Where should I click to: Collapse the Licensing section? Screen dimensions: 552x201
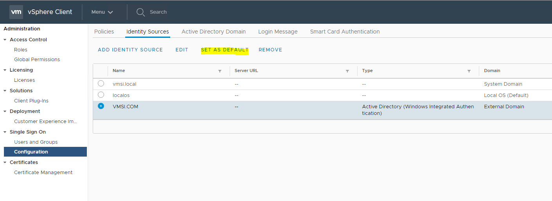[x=5, y=70]
